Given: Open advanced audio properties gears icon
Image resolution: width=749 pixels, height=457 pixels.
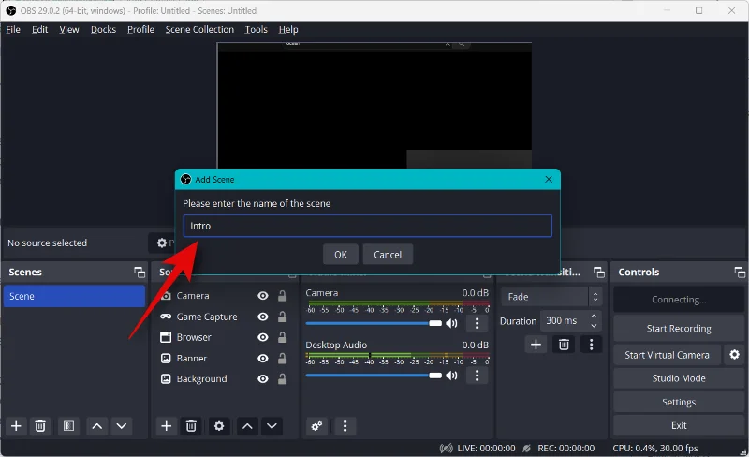Looking at the screenshot, I should pyautogui.click(x=316, y=426).
